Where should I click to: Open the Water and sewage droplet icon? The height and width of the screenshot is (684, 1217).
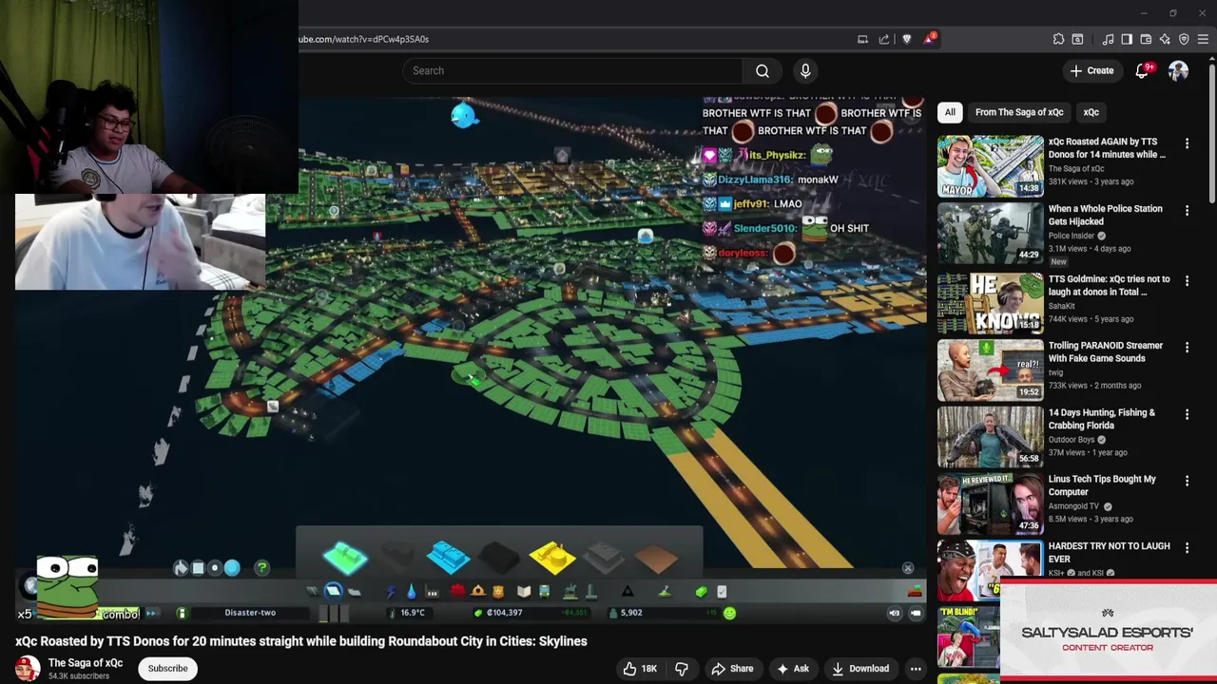click(411, 591)
